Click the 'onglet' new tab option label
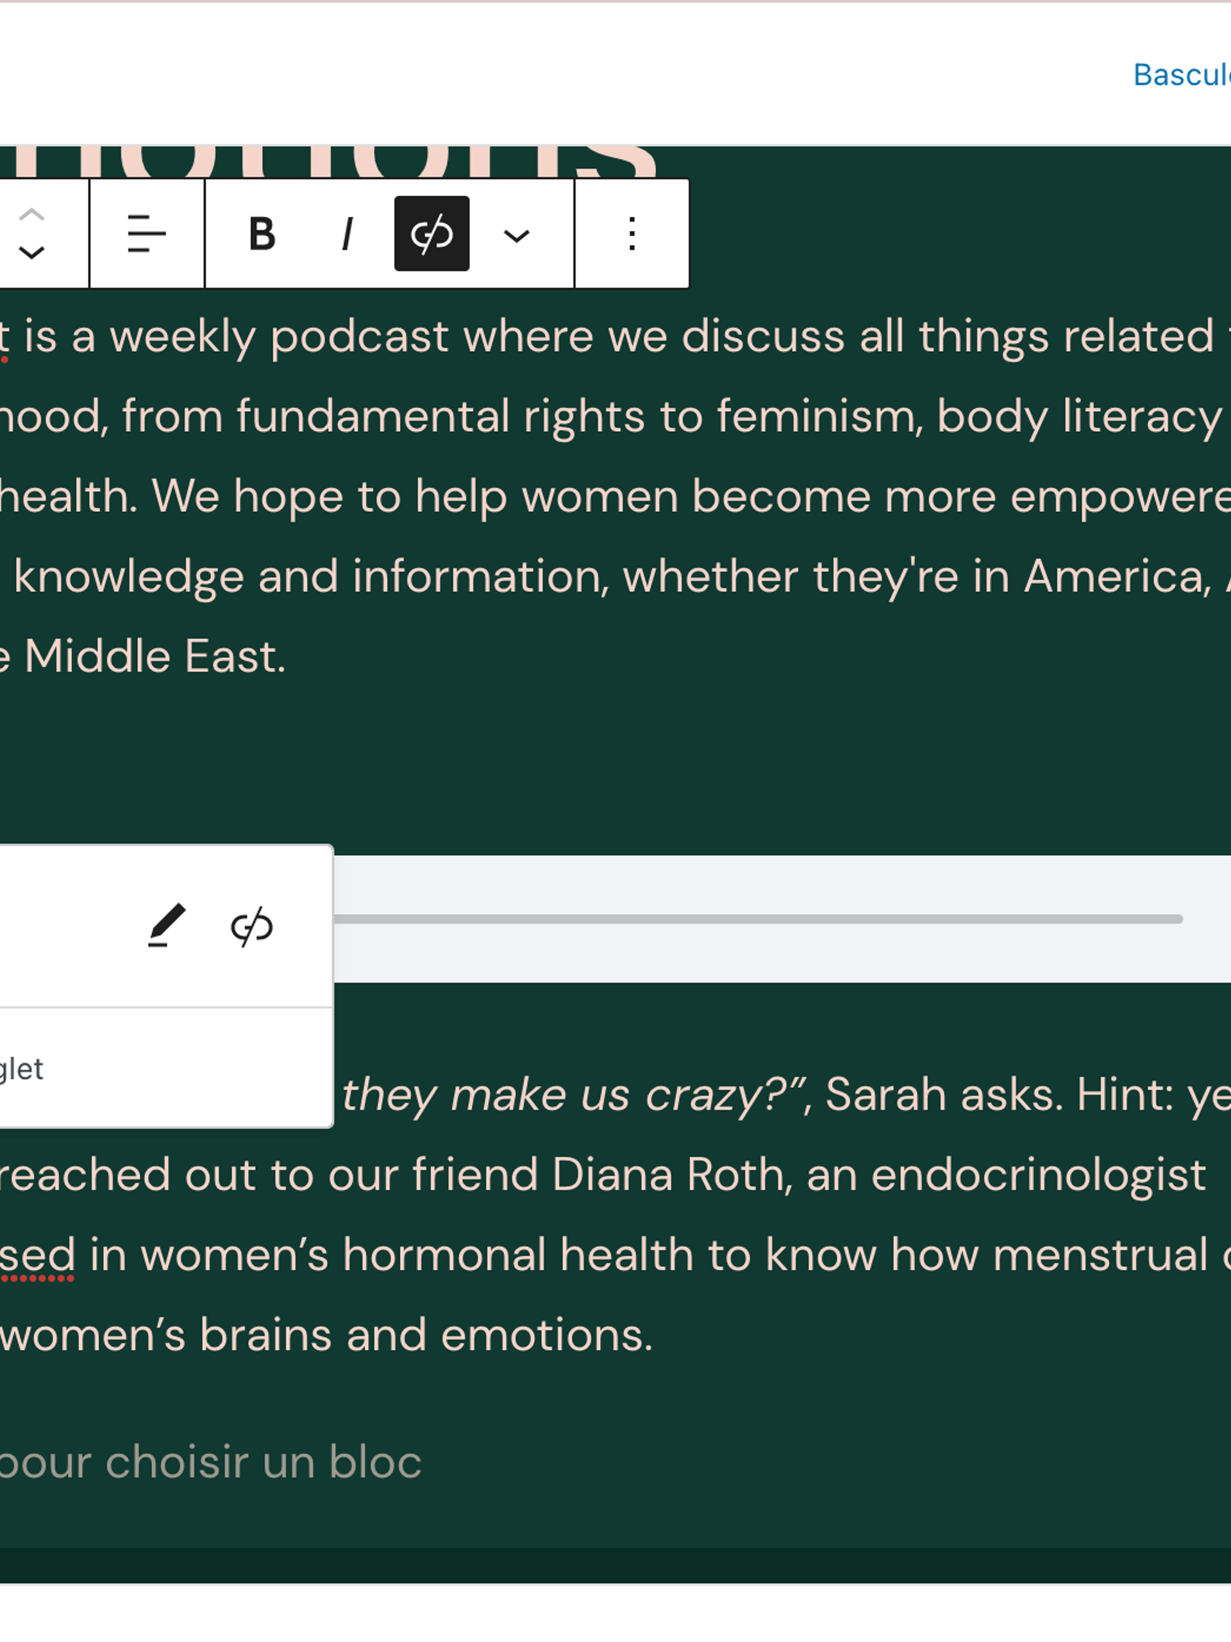 (x=22, y=1069)
